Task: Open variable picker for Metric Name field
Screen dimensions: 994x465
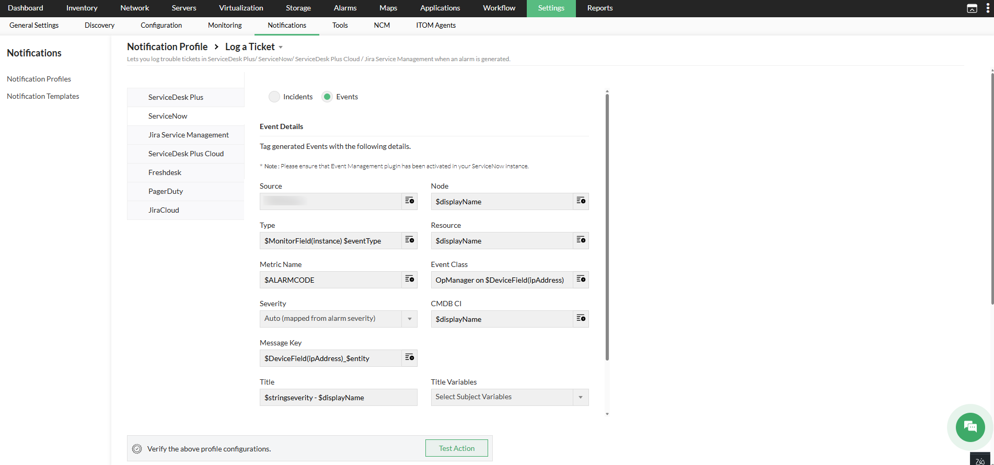Action: pyautogui.click(x=409, y=280)
